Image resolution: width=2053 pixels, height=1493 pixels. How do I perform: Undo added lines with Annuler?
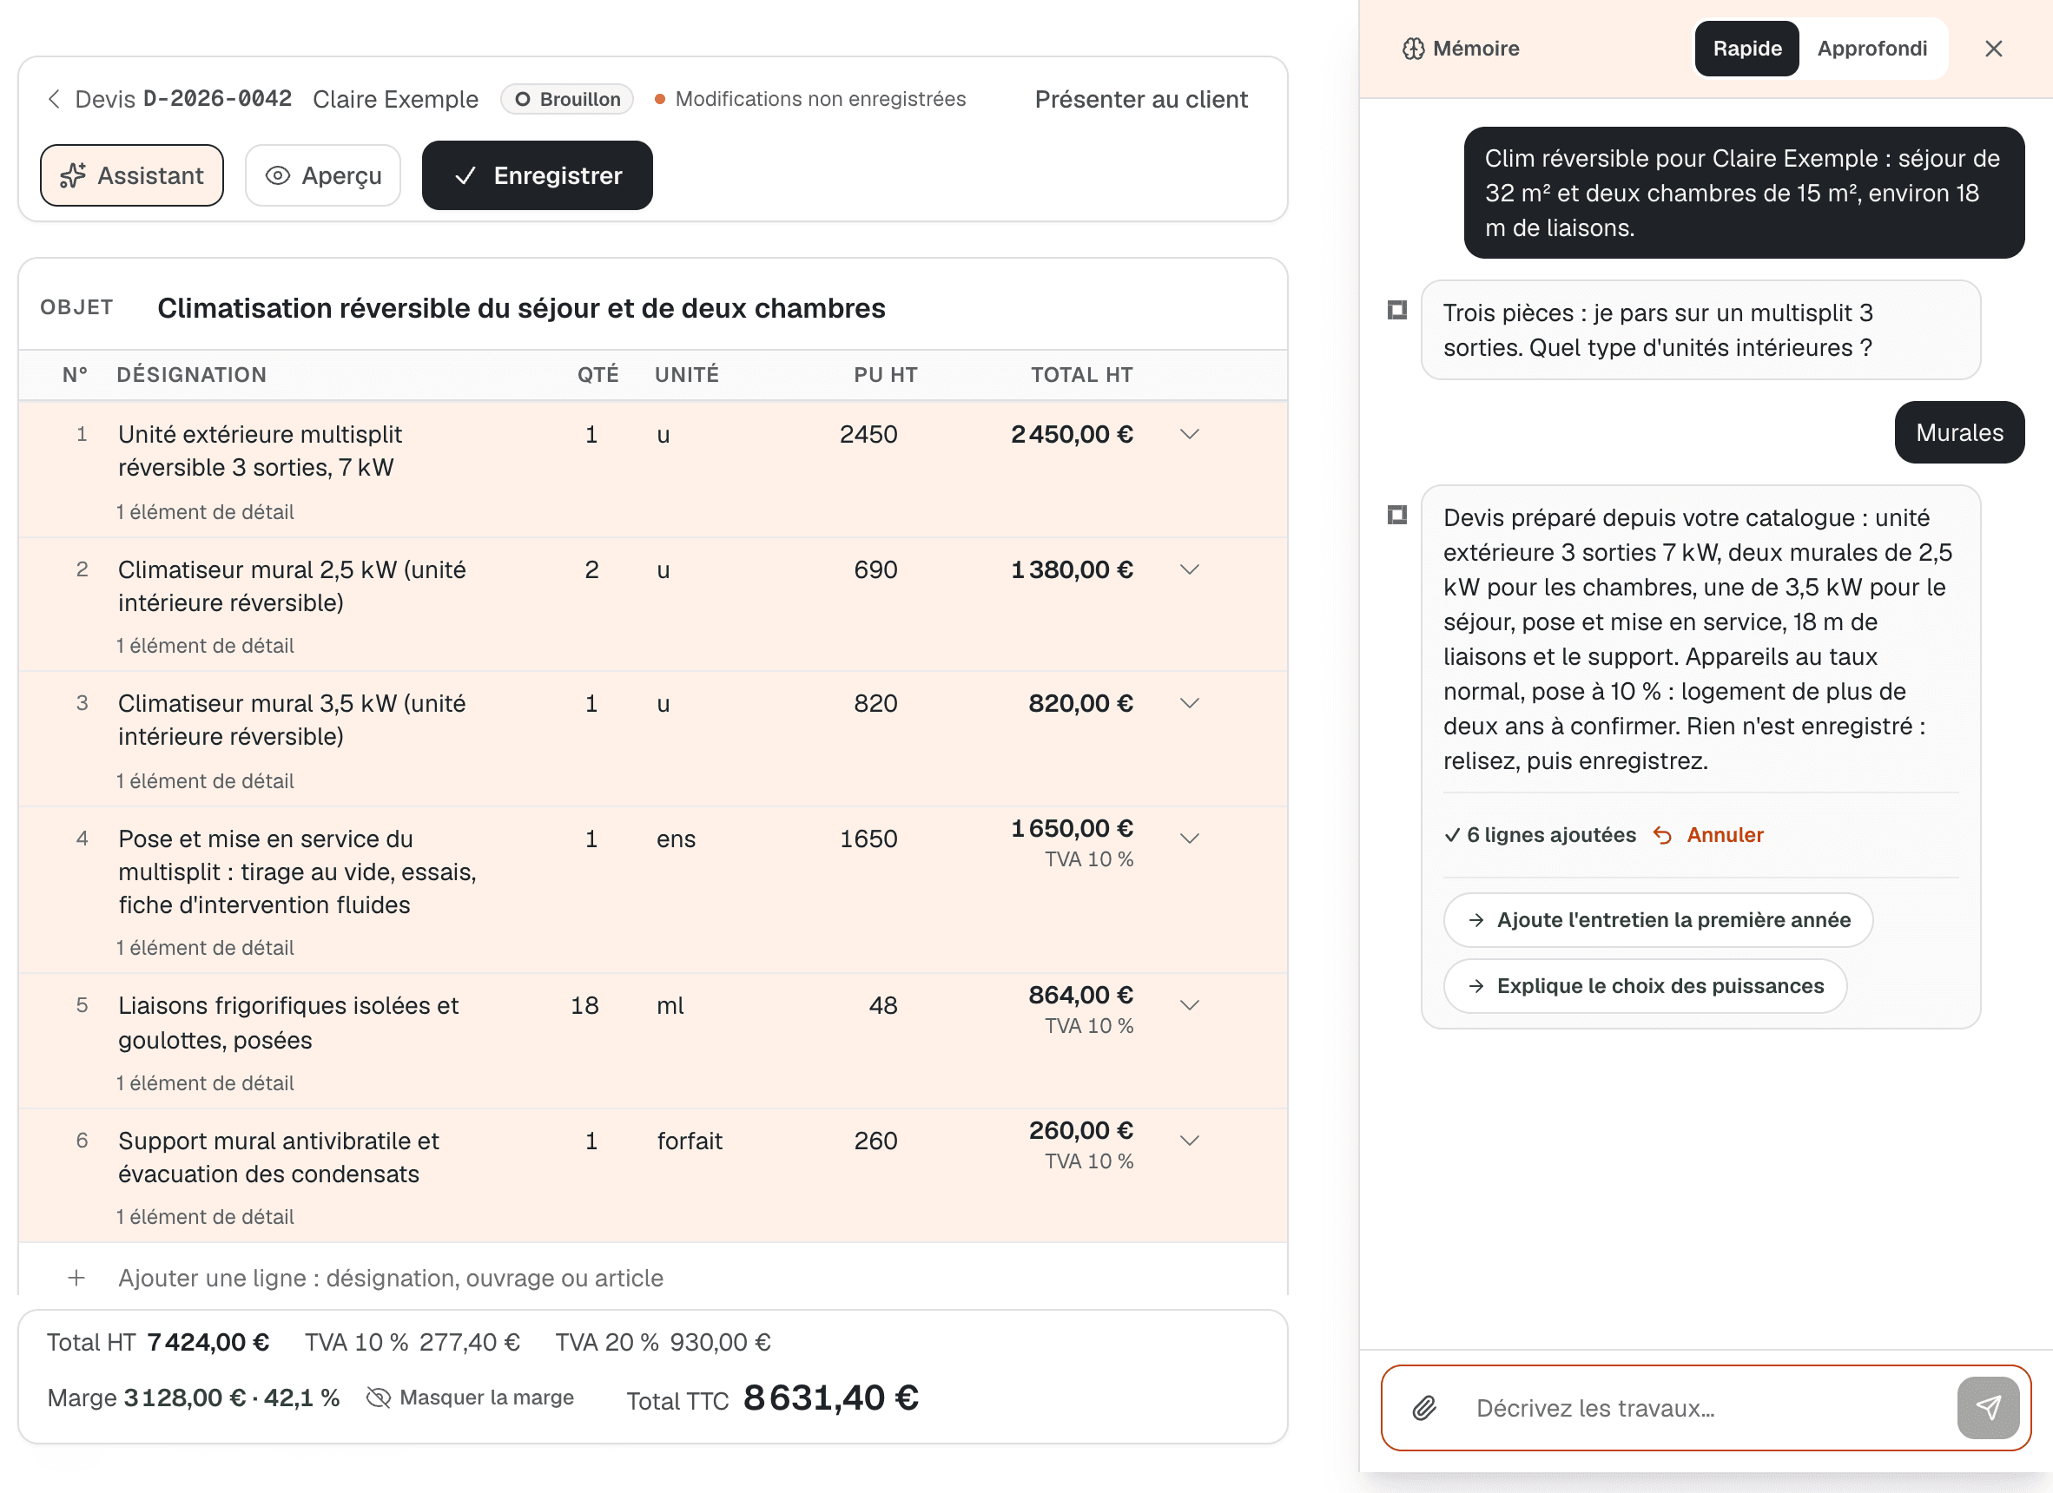[1708, 835]
